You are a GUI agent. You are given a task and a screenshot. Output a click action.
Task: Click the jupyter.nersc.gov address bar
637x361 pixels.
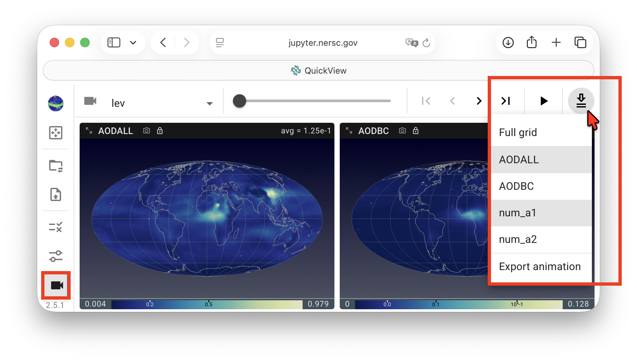click(x=322, y=43)
